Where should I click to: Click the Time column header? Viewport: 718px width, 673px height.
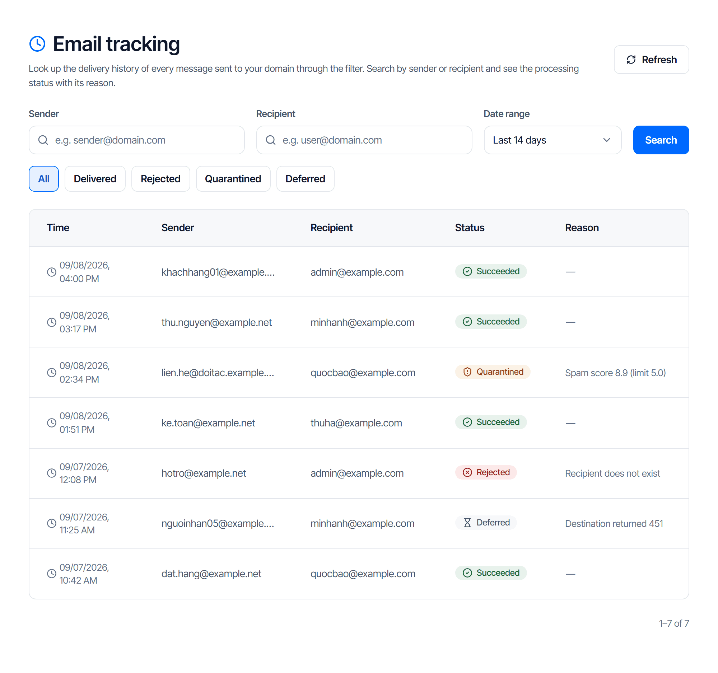tap(58, 228)
